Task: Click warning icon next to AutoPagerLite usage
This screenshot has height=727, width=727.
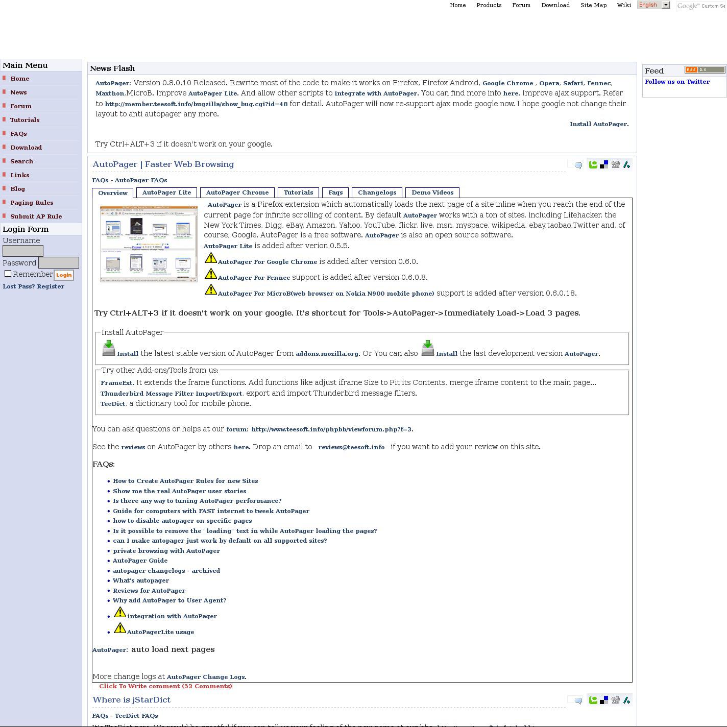Action: click(x=119, y=628)
